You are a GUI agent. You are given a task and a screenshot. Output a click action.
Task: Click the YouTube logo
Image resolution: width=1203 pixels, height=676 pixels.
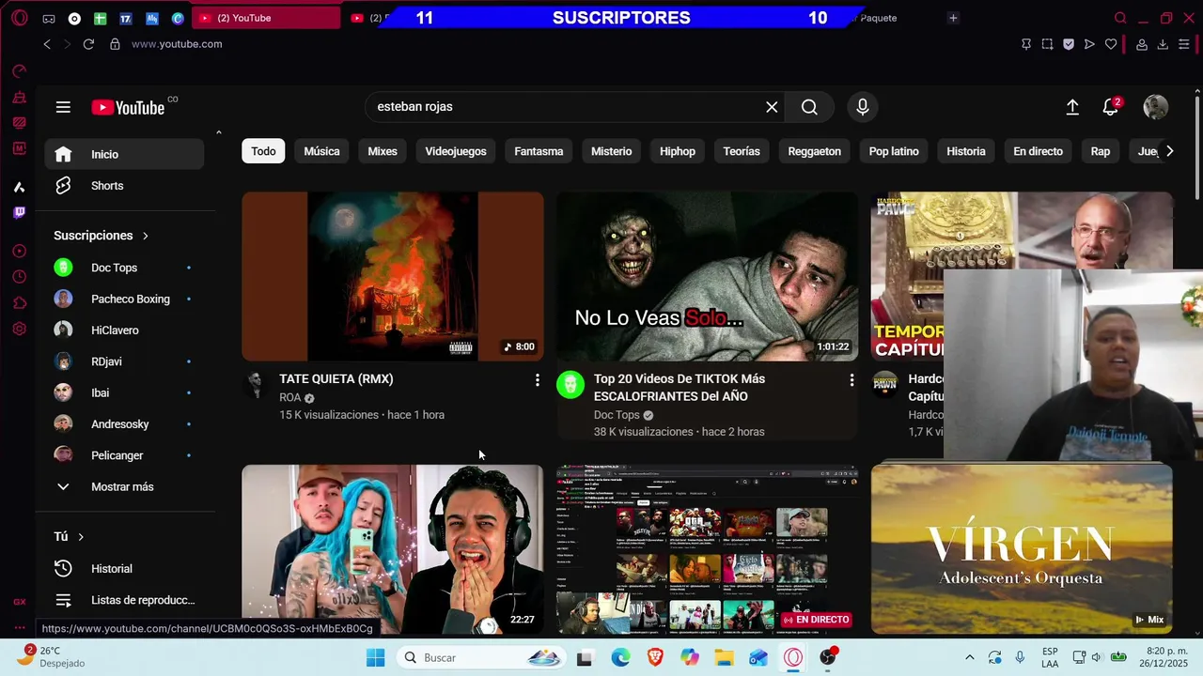click(x=129, y=107)
